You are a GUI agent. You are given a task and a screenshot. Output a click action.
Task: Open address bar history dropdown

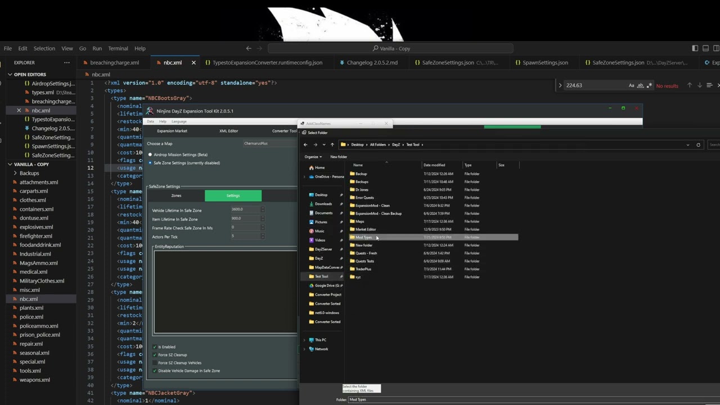tap(687, 145)
